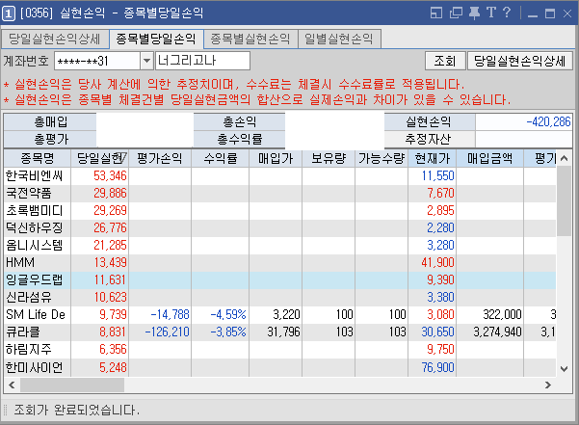The height and width of the screenshot is (425, 579).
Task: Pin the window with the pushpin icon
Action: (x=474, y=13)
